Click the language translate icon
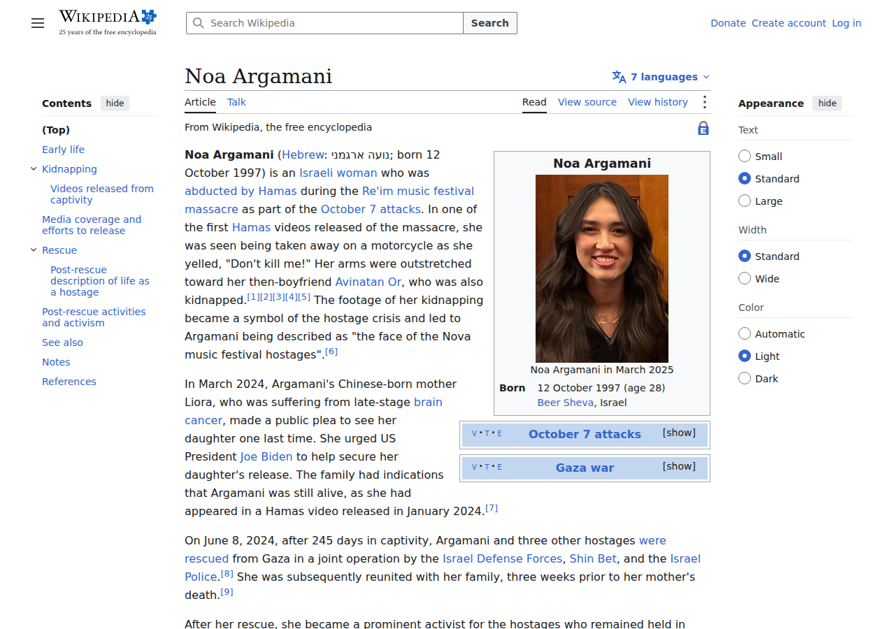The height and width of the screenshot is (629, 895). pyautogui.click(x=619, y=77)
